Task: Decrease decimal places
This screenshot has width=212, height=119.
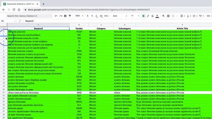Action: tap(96, 16)
